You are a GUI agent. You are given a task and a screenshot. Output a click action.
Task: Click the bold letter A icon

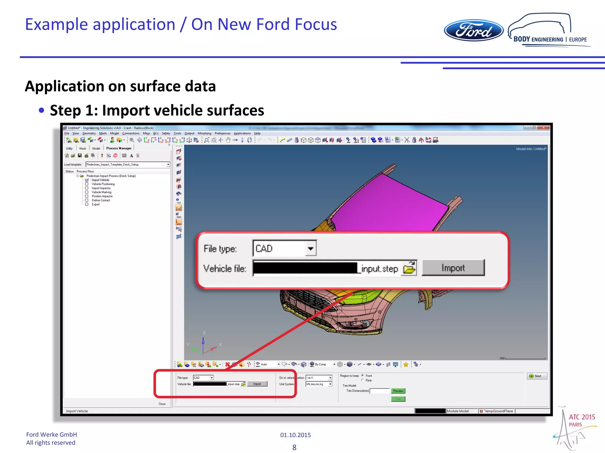[131, 156]
